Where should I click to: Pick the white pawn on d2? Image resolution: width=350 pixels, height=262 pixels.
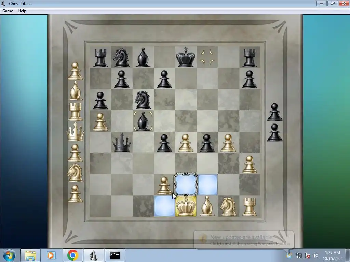(x=164, y=185)
